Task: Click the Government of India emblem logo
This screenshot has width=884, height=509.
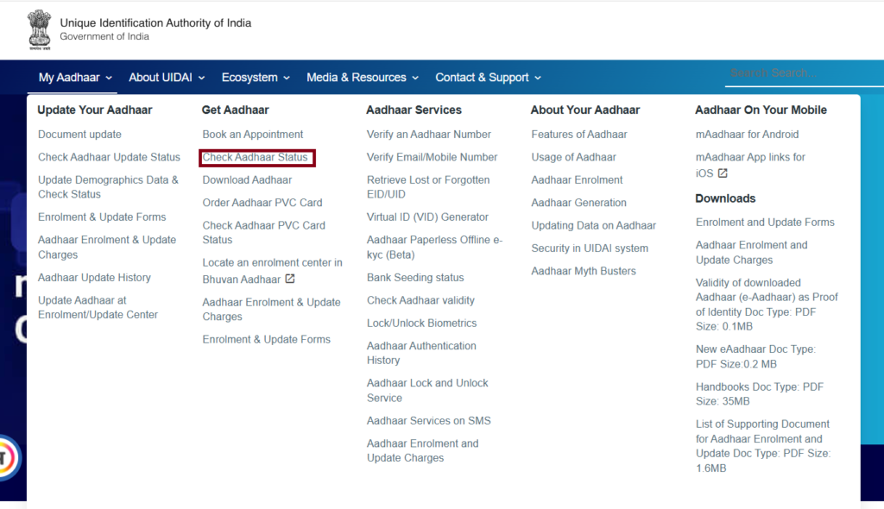Action: point(40,30)
